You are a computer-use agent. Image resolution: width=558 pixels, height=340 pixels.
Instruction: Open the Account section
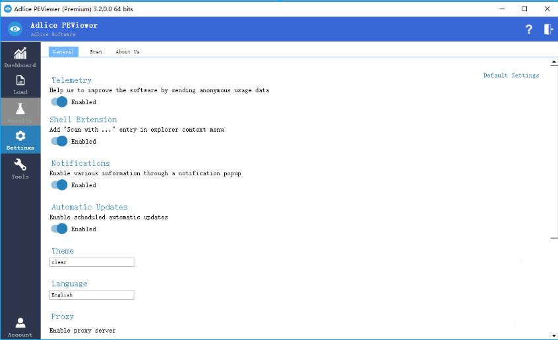[x=20, y=327]
